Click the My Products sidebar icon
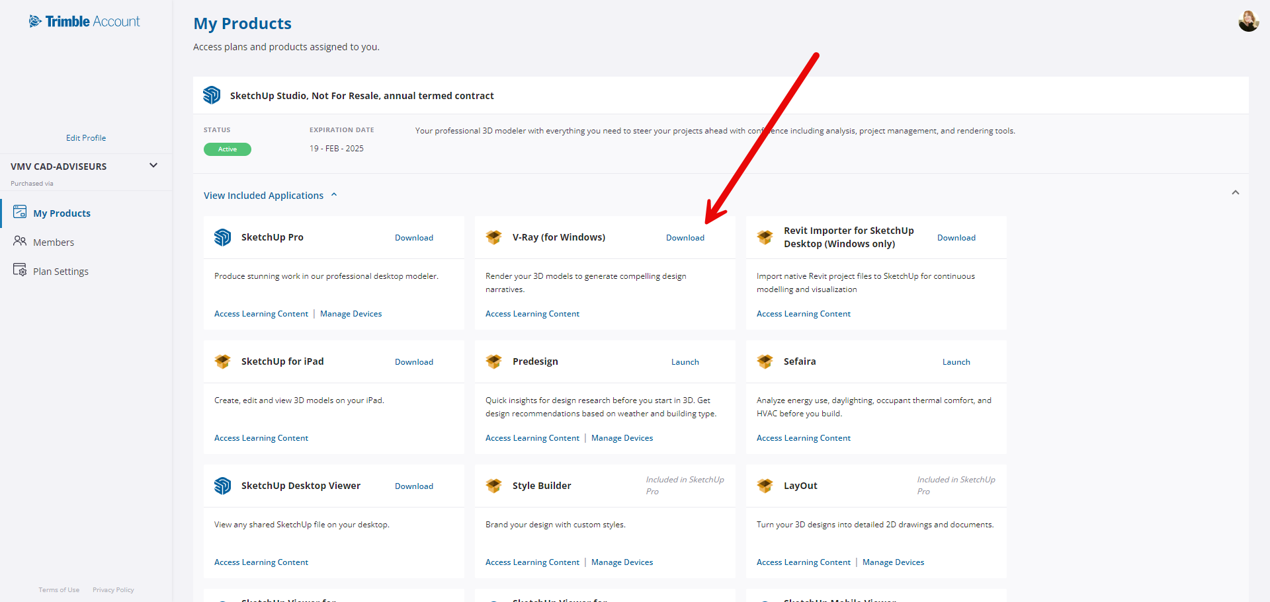Screen dimensions: 1270x602 [x=20, y=212]
